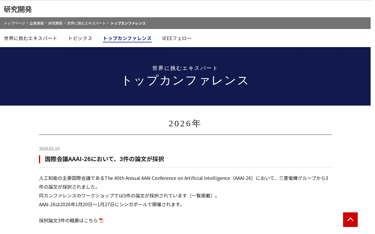
Task: Click the 採択論文3件の概要はこちら text link
Action: [x=67, y=221]
